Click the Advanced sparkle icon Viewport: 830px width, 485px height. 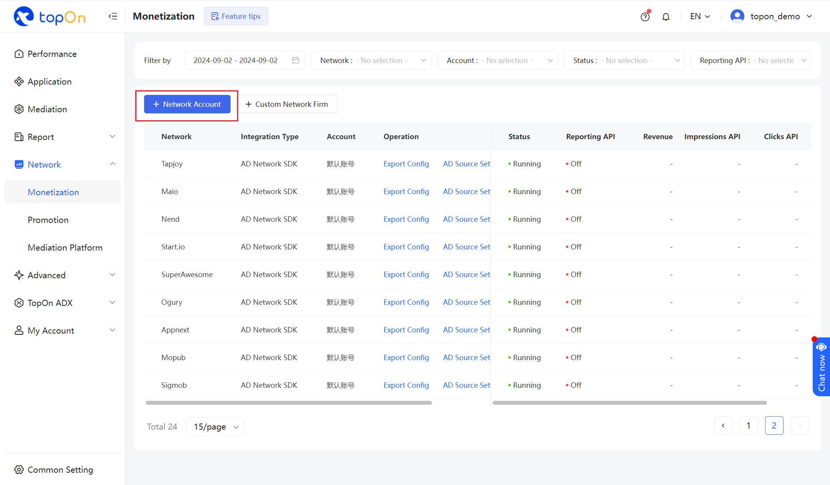coord(19,275)
